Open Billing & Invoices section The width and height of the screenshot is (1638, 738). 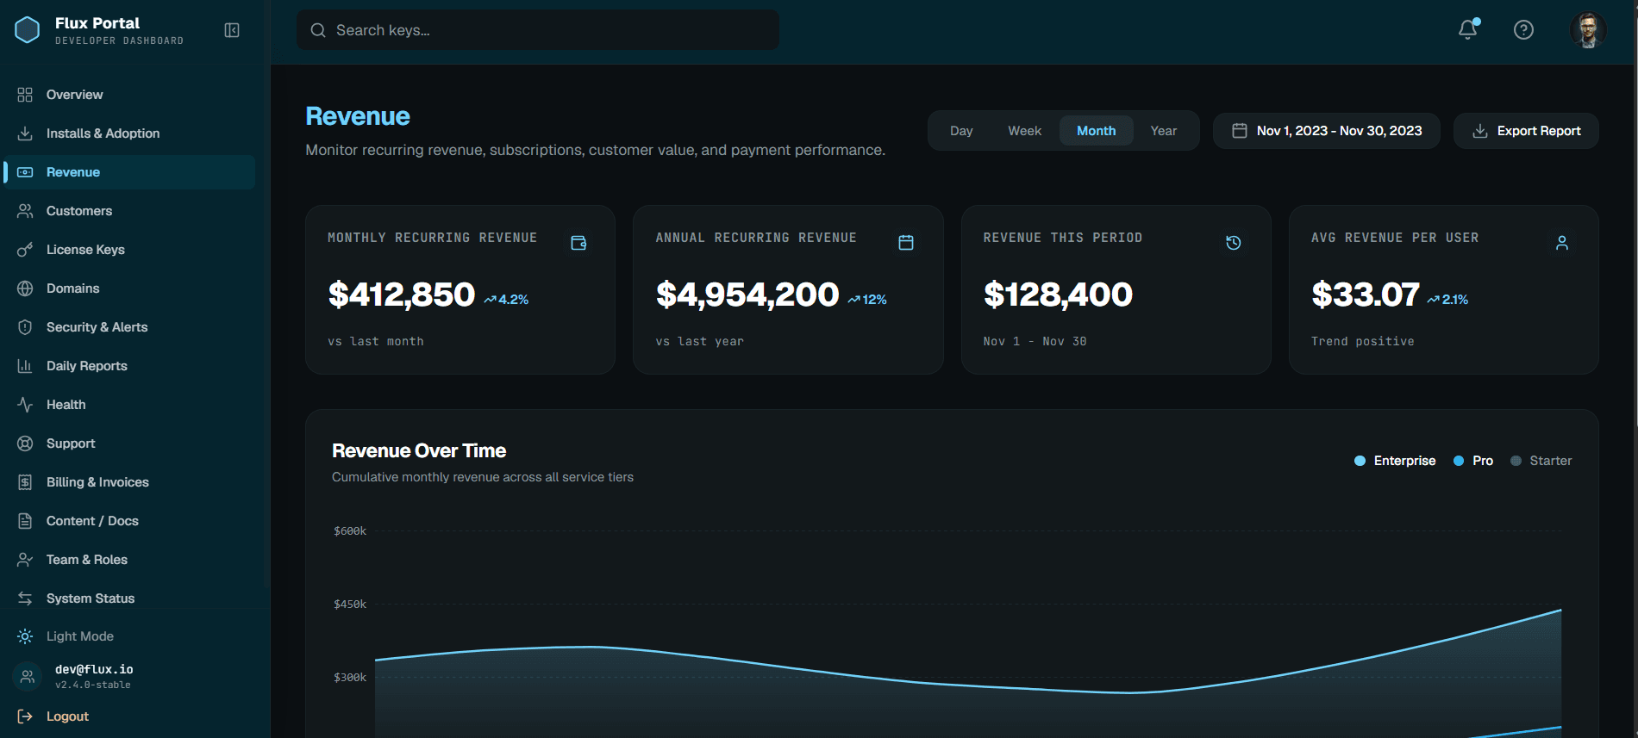129,482
